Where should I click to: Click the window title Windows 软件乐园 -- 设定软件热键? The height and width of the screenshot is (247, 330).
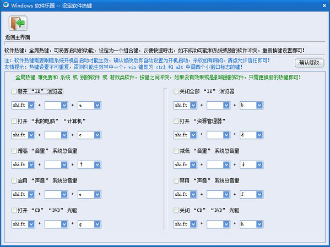[x=52, y=6]
